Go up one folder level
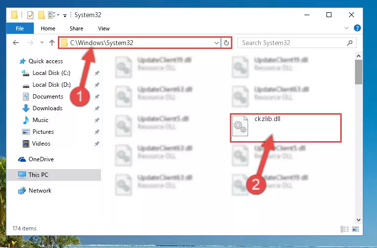The height and width of the screenshot is (248, 377). click(x=51, y=43)
